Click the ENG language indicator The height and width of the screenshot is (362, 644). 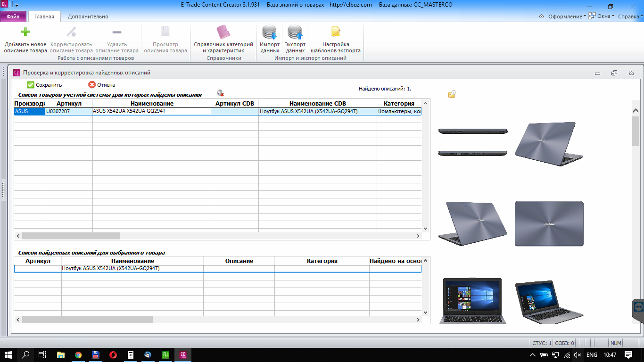592,355
